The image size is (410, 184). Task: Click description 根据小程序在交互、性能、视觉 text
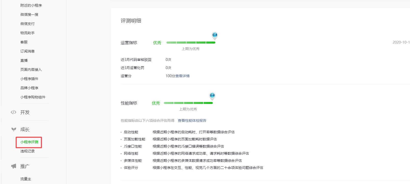[208, 168]
